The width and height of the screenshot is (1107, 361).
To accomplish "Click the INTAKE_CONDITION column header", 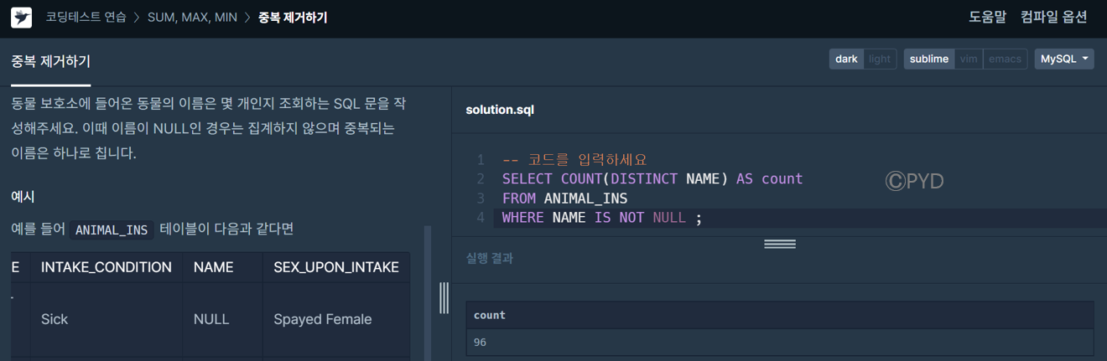I will tap(107, 267).
